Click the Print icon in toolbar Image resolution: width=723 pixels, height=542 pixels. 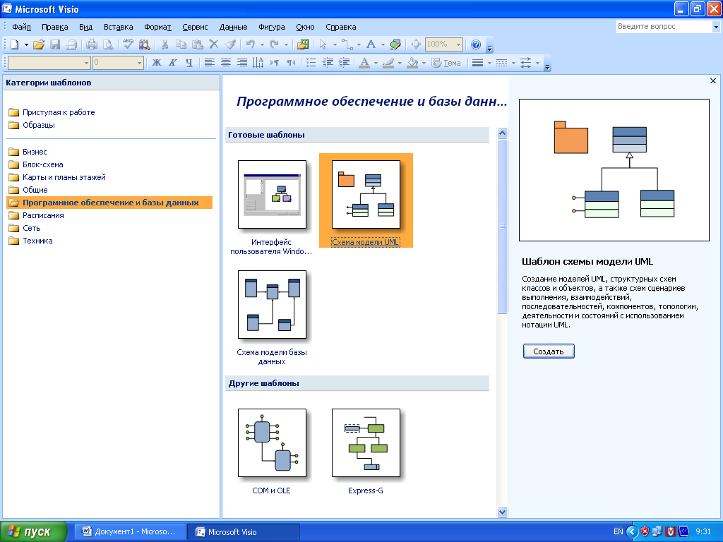click(x=92, y=44)
